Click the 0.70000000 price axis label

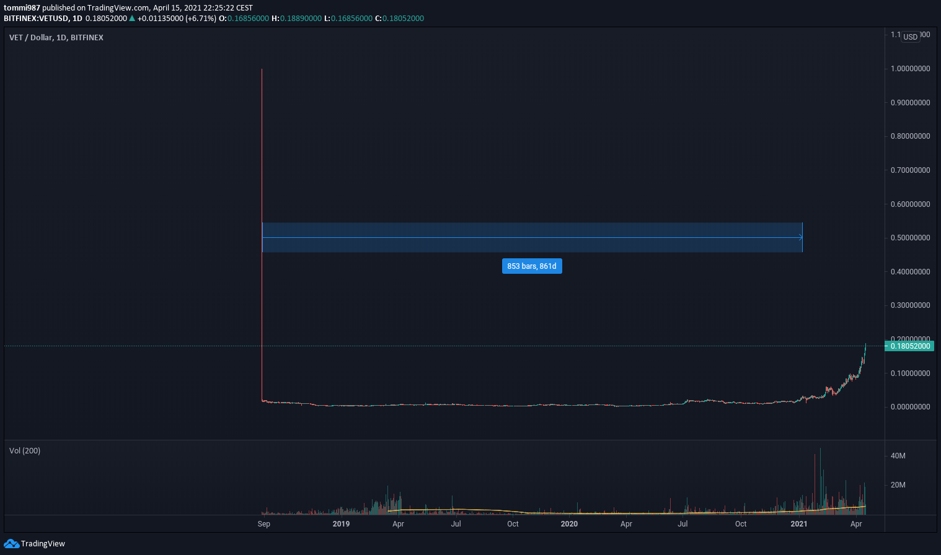[x=910, y=170]
